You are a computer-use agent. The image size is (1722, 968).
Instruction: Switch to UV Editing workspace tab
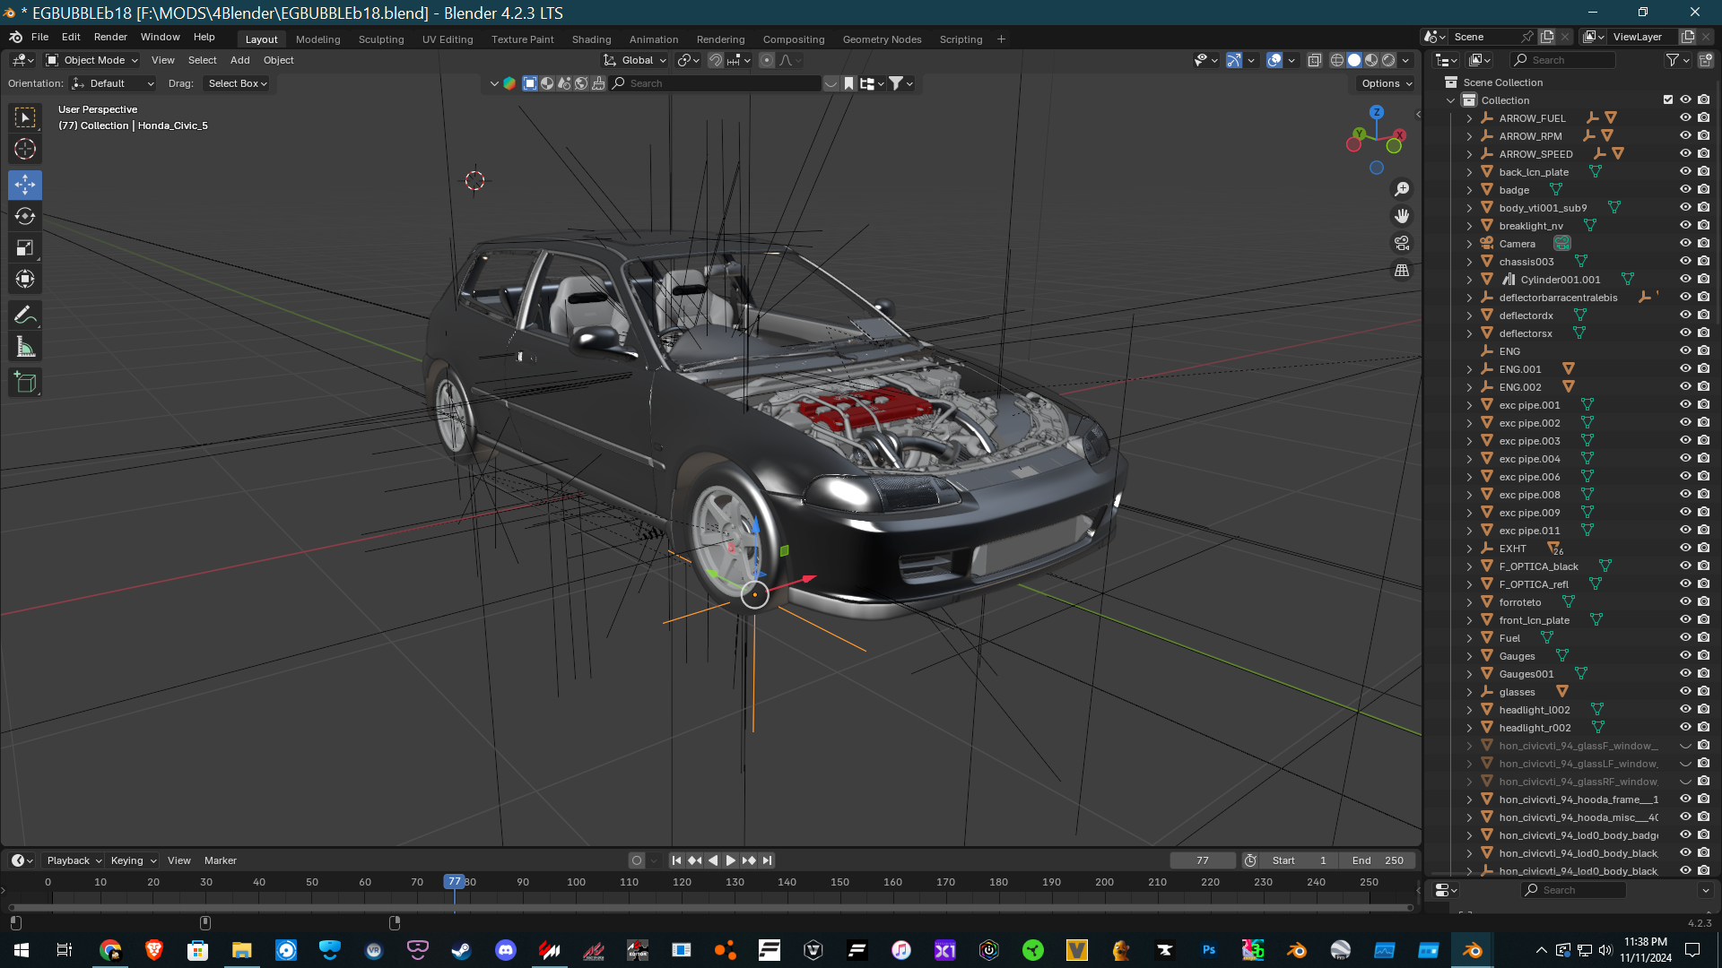(448, 39)
